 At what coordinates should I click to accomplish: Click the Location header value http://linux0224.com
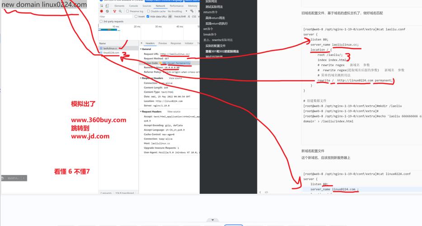coord(169,101)
